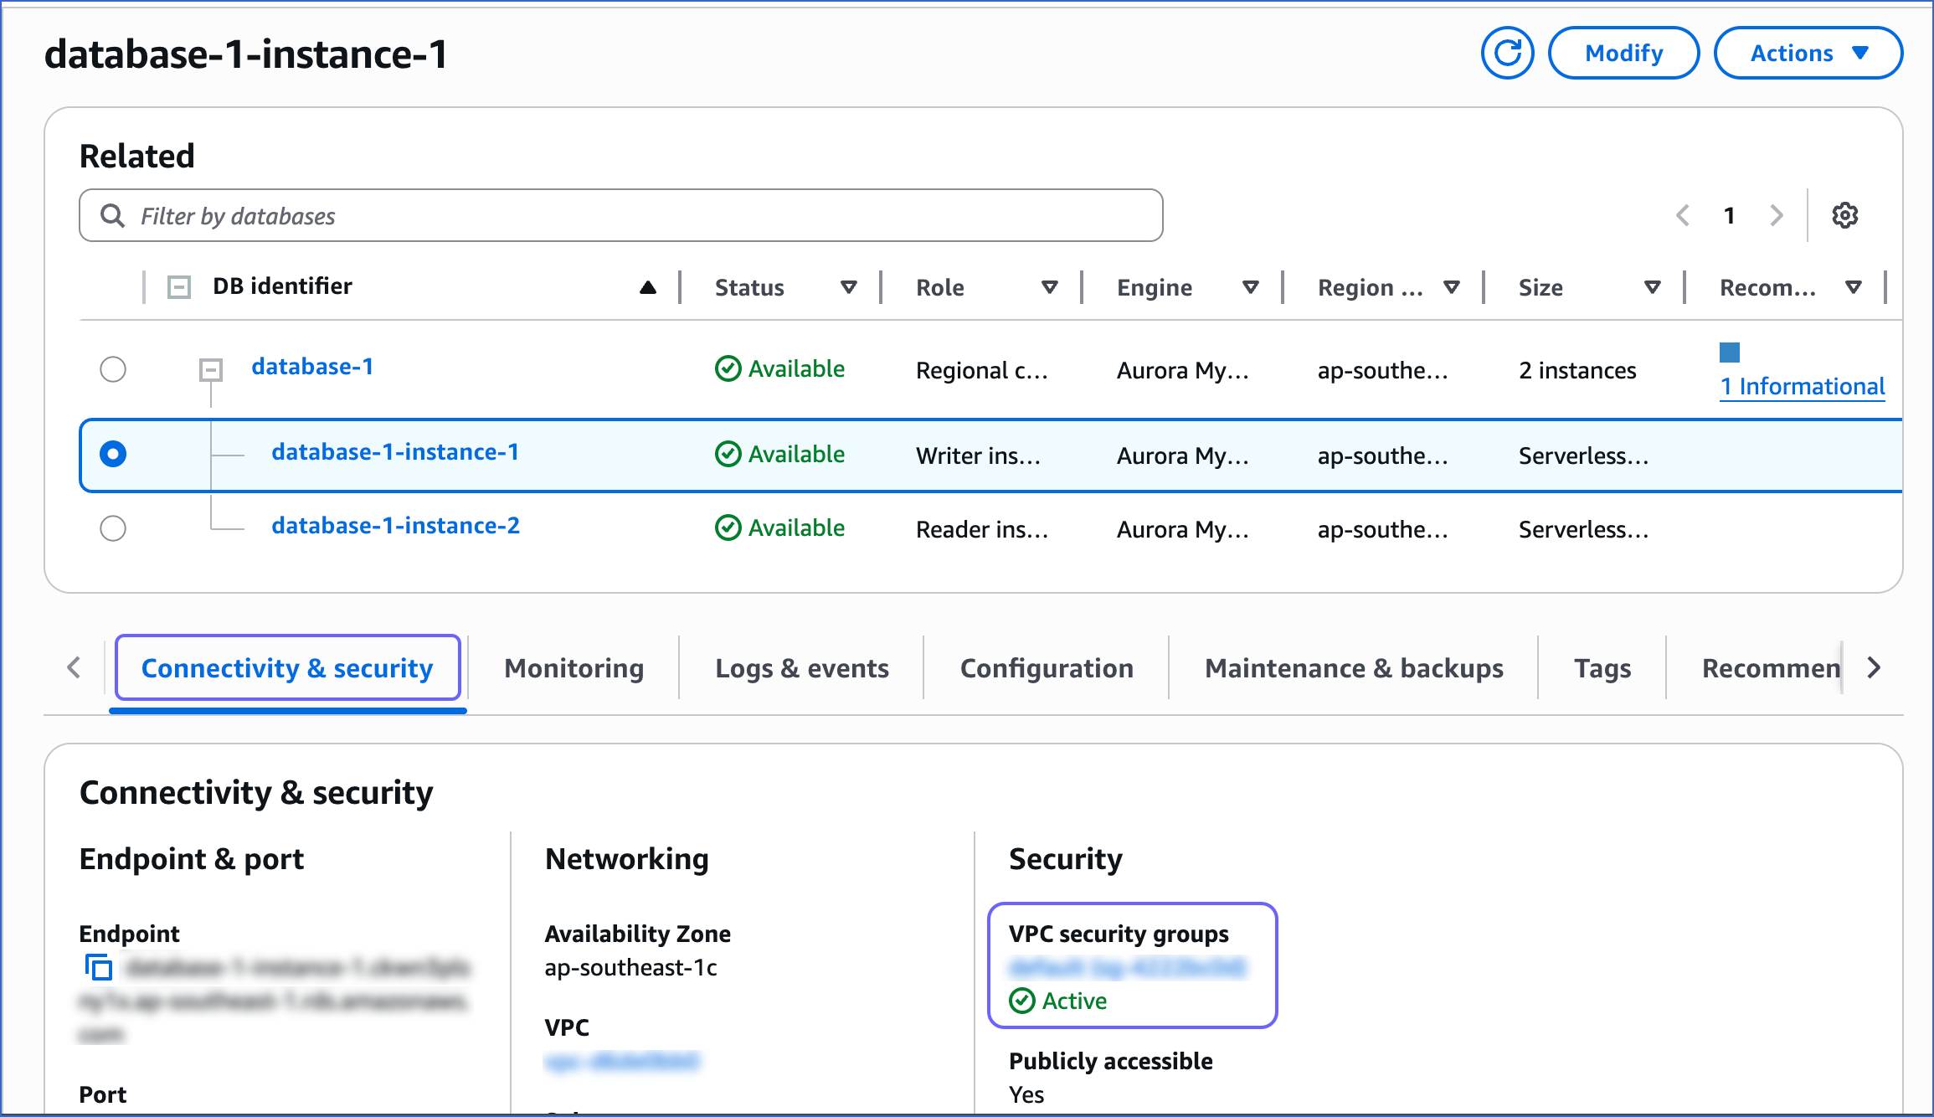This screenshot has height=1117, width=1934.
Task: Sort the Role column
Action: (x=1050, y=287)
